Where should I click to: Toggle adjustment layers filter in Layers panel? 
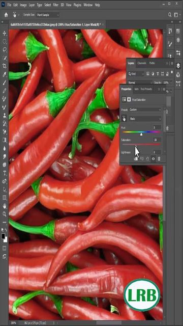(x=152, y=74)
